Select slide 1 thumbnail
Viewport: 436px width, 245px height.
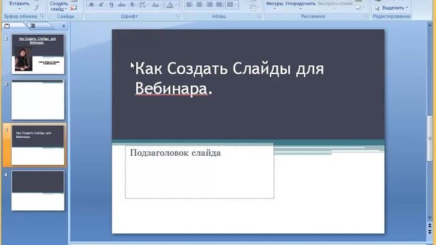coord(38,54)
